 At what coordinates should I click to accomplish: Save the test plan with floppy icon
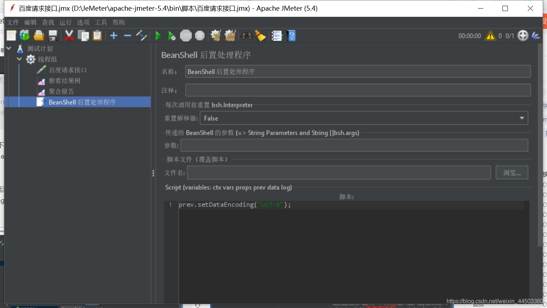coord(53,36)
